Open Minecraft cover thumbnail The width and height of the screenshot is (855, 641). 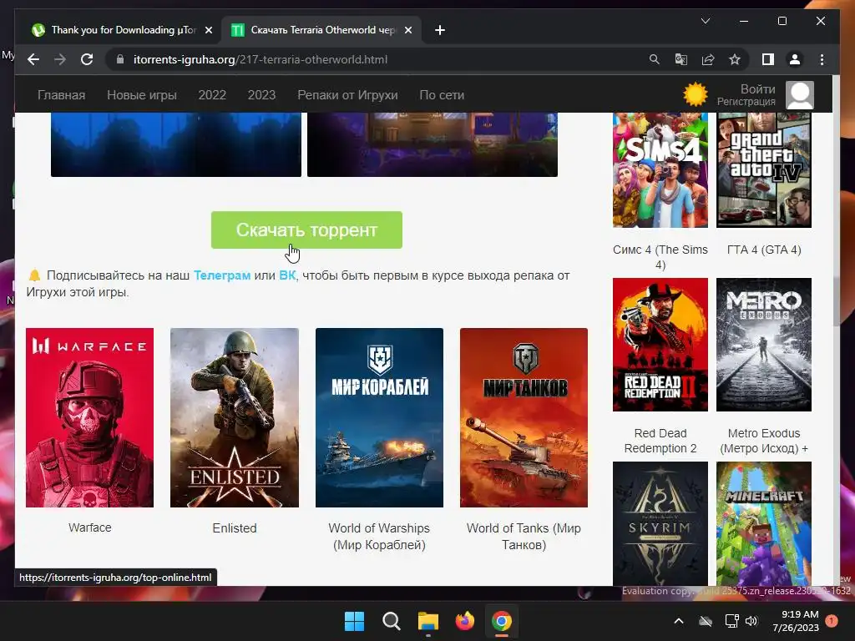click(x=764, y=524)
